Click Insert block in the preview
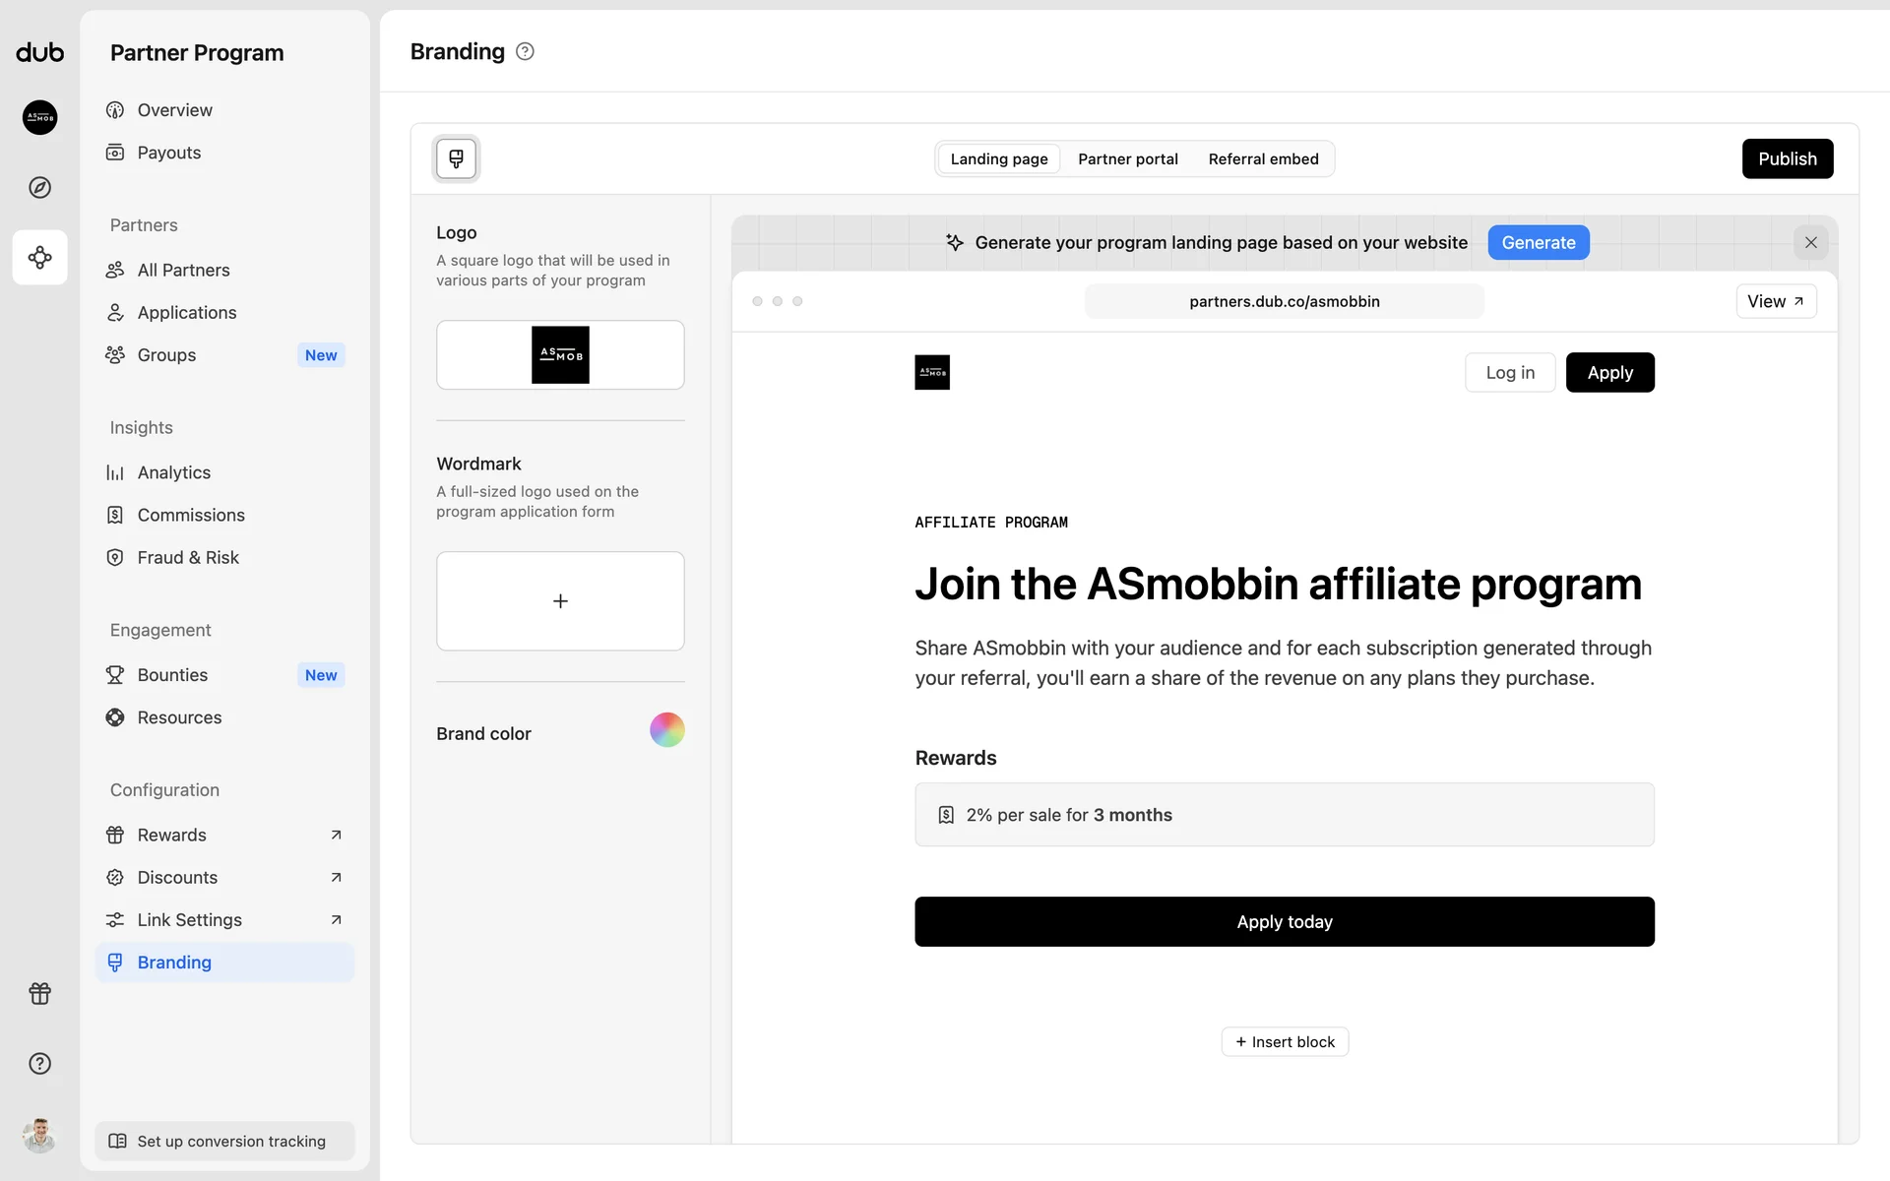This screenshot has height=1181, width=1890. (1285, 1041)
